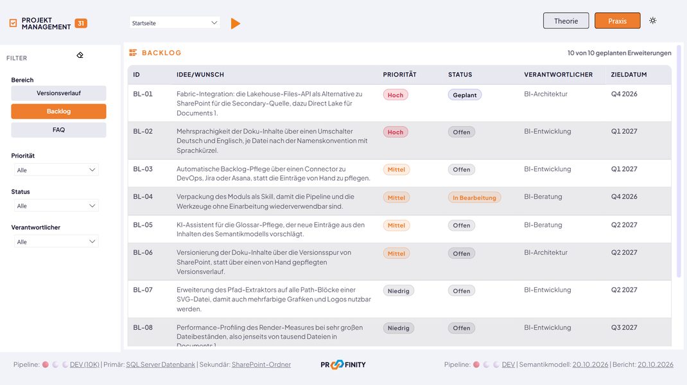Viewport: 687px width, 385px height.
Task: Open the SharePoint-Ordner link
Action: (261, 364)
